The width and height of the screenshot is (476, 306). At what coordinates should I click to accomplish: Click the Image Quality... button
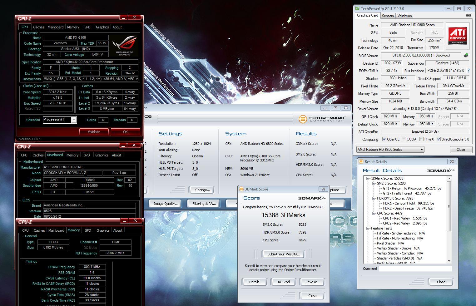pyautogui.click(x=166, y=204)
